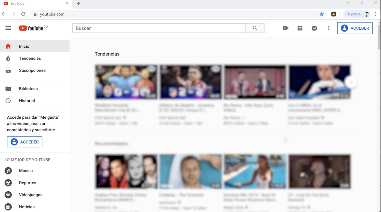
Task: Go back with browser back arrow
Action: pos(4,14)
